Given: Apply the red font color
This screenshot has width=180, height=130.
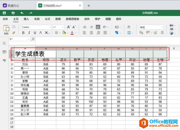Looking at the screenshot, I should tap(72, 33).
